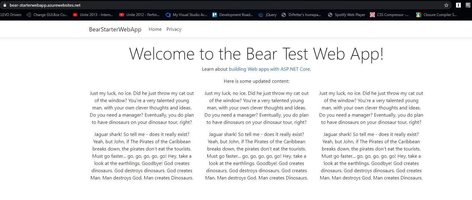Open the CLEVO Drivers bookmark
The width and height of the screenshot is (472, 200).
pyautogui.click(x=11, y=15)
